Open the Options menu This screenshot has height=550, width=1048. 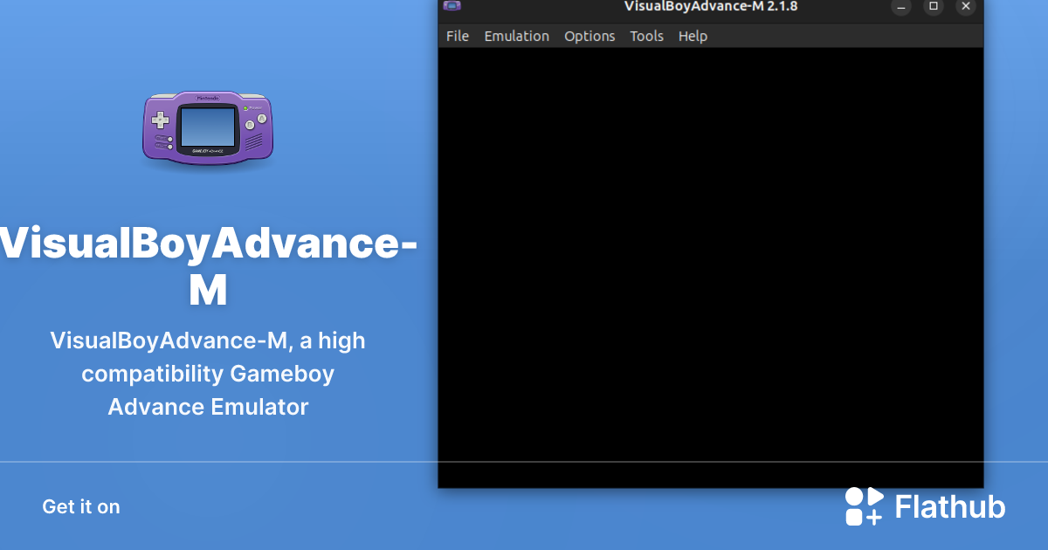click(589, 36)
